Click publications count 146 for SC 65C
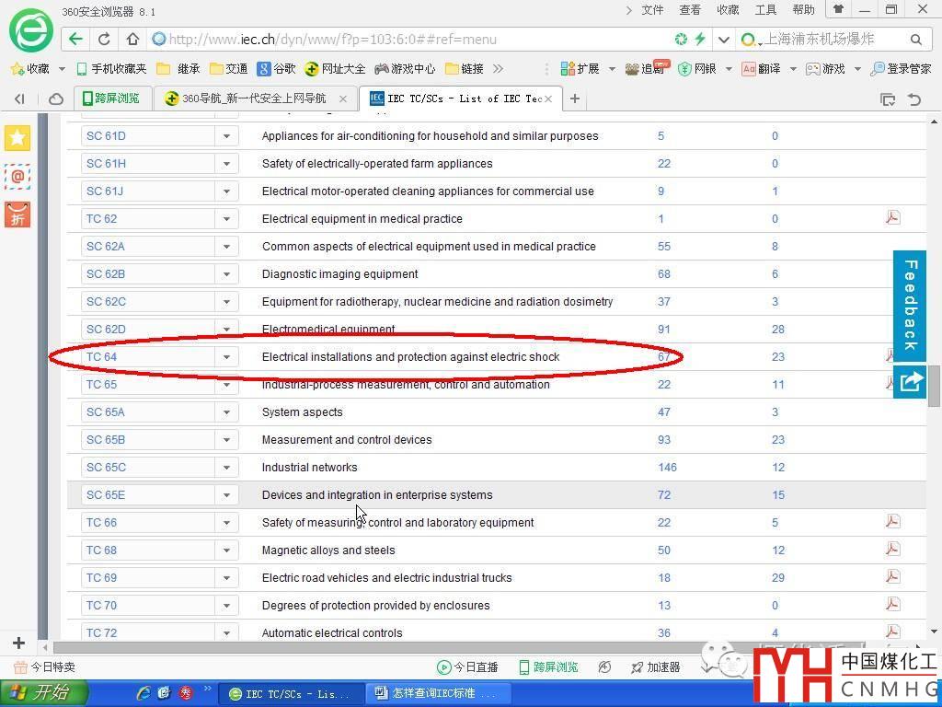Viewport: 942px width, 707px height. 667,467
